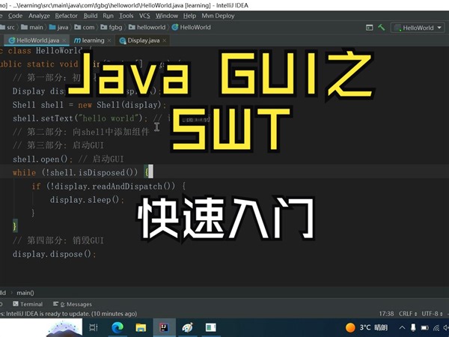The width and height of the screenshot is (449, 337).
Task: Open the weather widget showing 3°C
Action: coord(366,327)
